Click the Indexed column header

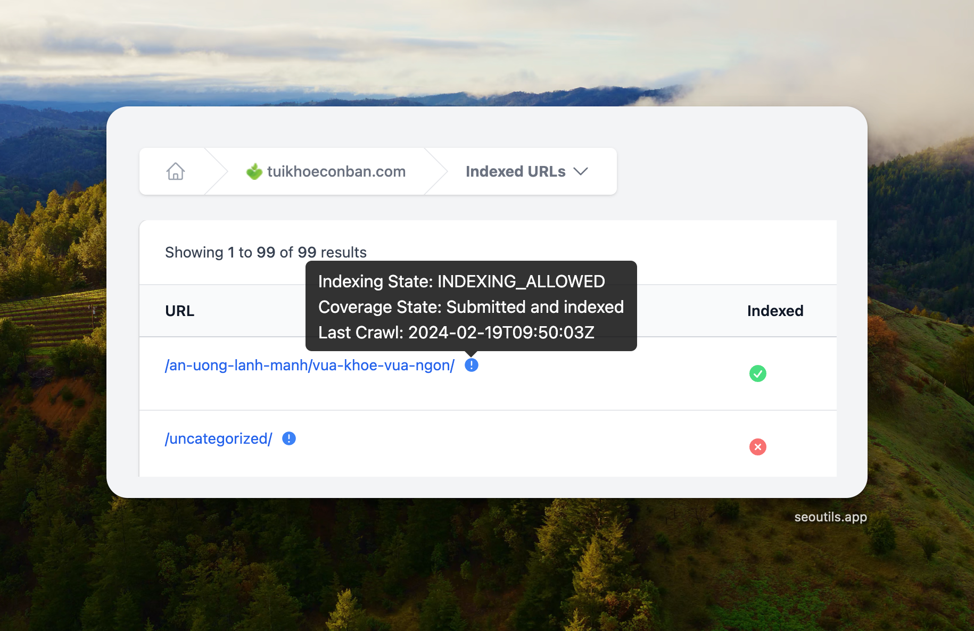(775, 311)
